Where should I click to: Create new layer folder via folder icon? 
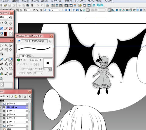pyautogui.click(x=16, y=97)
